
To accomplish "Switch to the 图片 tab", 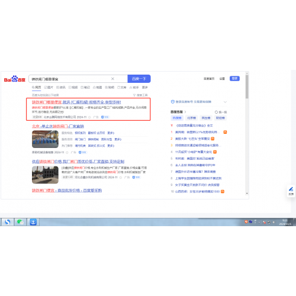I will 49,87.
